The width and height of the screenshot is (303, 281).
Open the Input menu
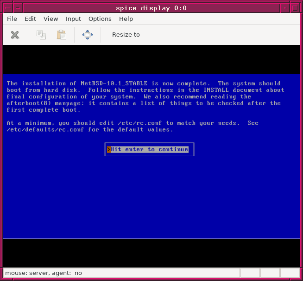coord(73,19)
